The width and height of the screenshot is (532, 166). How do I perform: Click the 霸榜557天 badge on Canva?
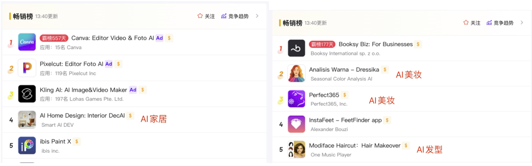pyautogui.click(x=54, y=38)
